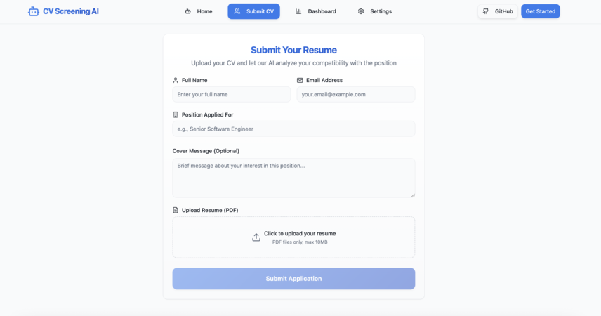Click the people icon in Submit CV tab

[237, 11]
